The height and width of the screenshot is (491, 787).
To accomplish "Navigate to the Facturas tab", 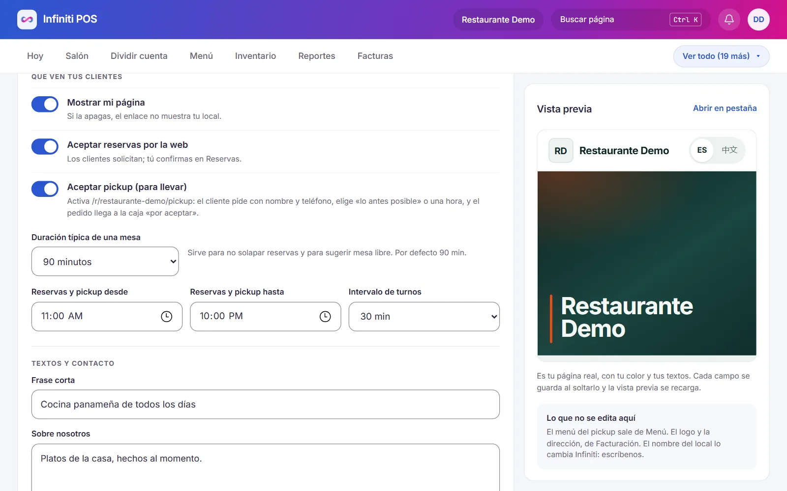I will 375,56.
